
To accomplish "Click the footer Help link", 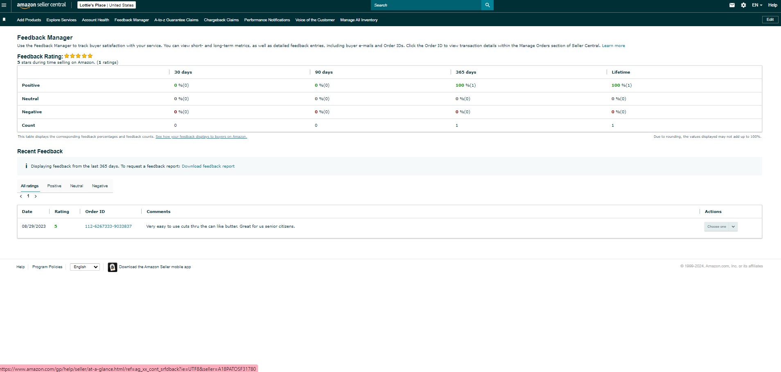I will [20, 267].
